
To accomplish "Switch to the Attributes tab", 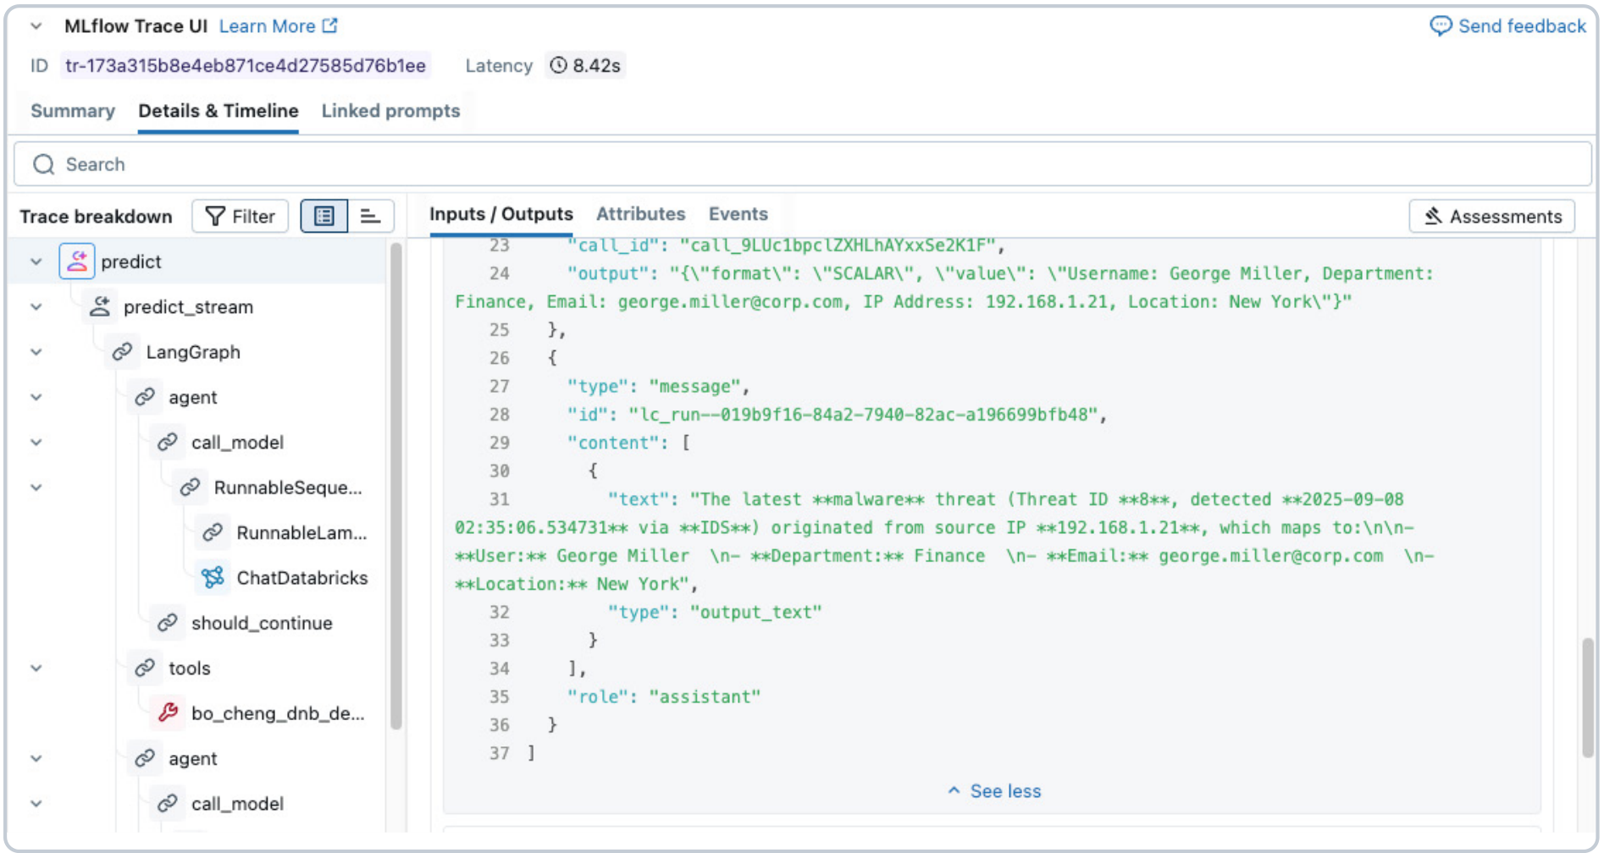I will click(x=640, y=214).
